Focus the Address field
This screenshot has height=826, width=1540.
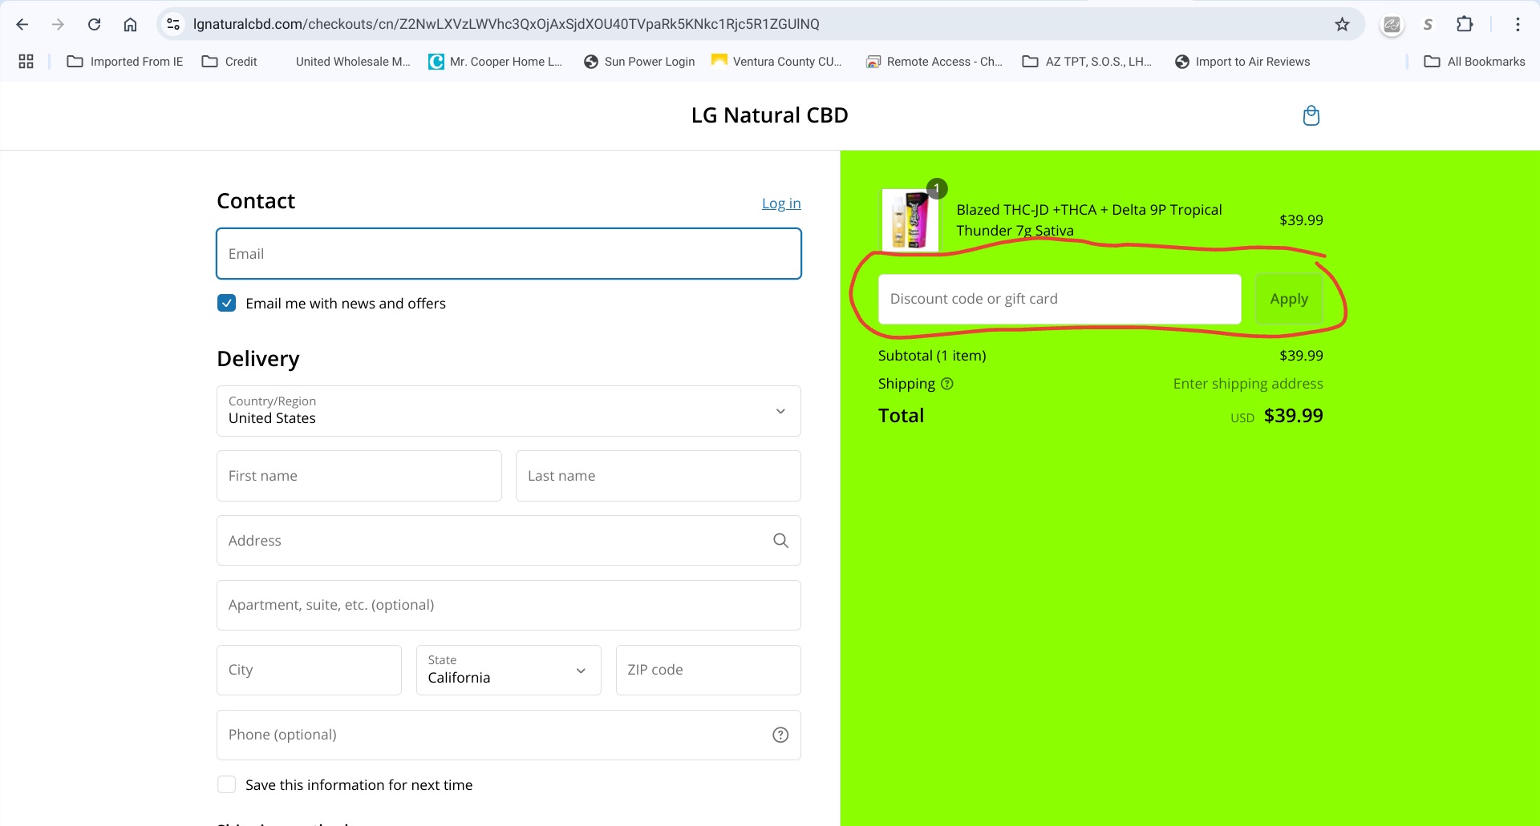[509, 541]
